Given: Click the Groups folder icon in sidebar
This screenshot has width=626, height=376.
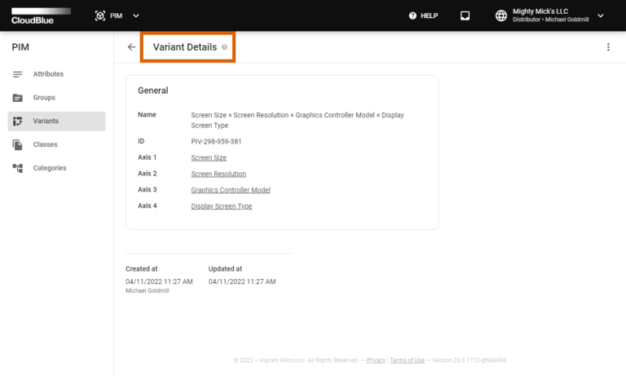Looking at the screenshot, I should pos(18,98).
